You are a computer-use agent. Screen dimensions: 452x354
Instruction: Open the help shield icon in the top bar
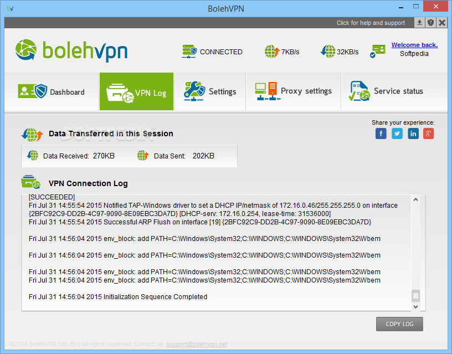coord(430,23)
